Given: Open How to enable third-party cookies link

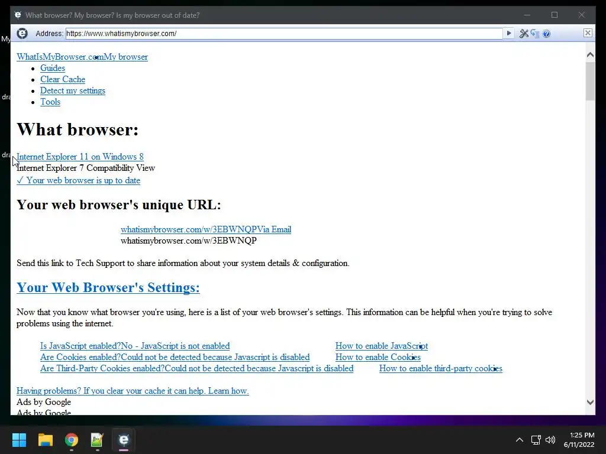Looking at the screenshot, I should coord(440,368).
